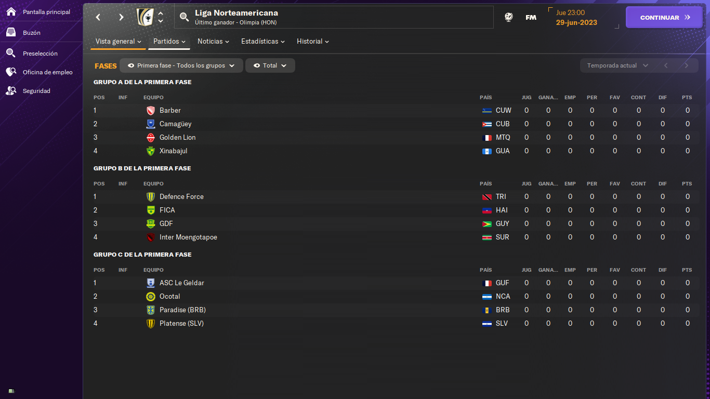Viewport: 710px width, 399px height.
Task: Open the Seguridad sidebar icon
Action: 11,91
